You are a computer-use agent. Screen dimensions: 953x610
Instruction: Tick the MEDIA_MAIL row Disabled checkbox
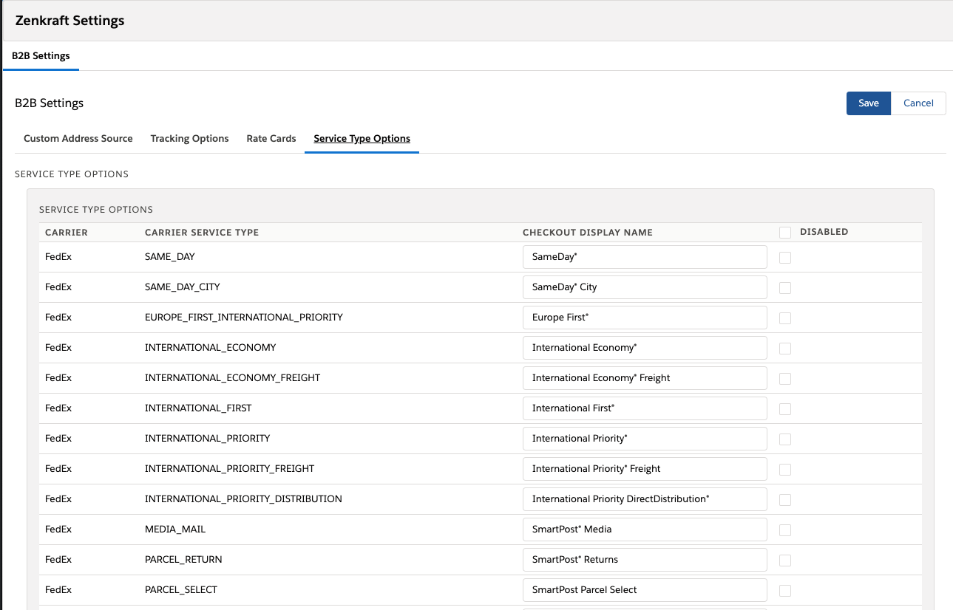[x=785, y=530]
